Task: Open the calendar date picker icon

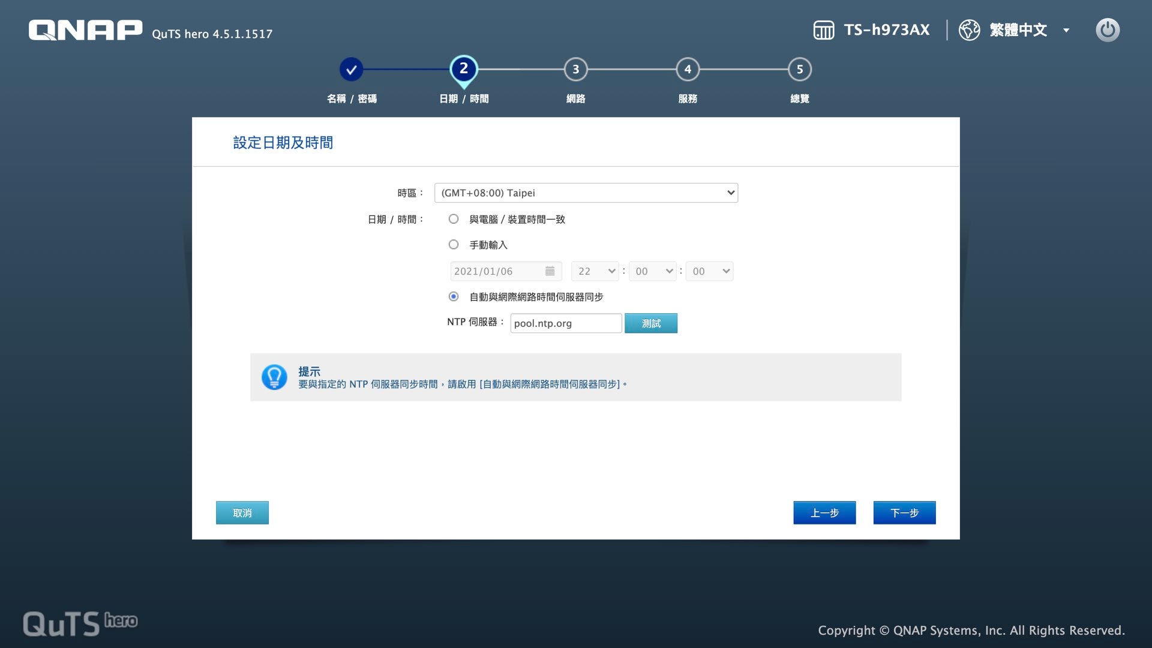Action: (x=550, y=271)
